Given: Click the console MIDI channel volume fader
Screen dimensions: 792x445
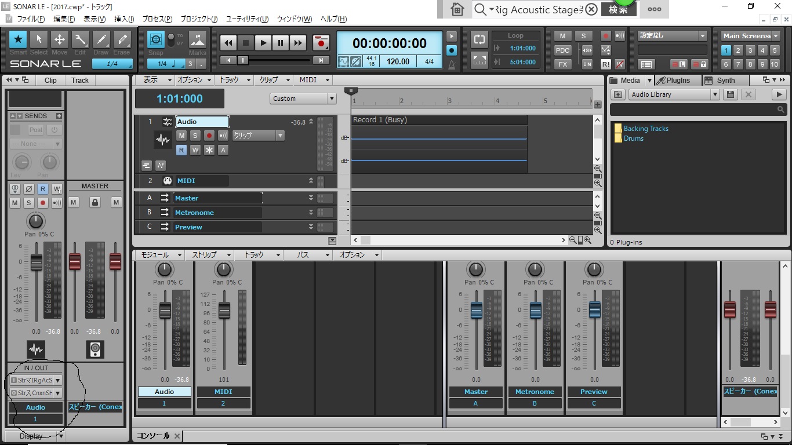Looking at the screenshot, I should tap(224, 311).
